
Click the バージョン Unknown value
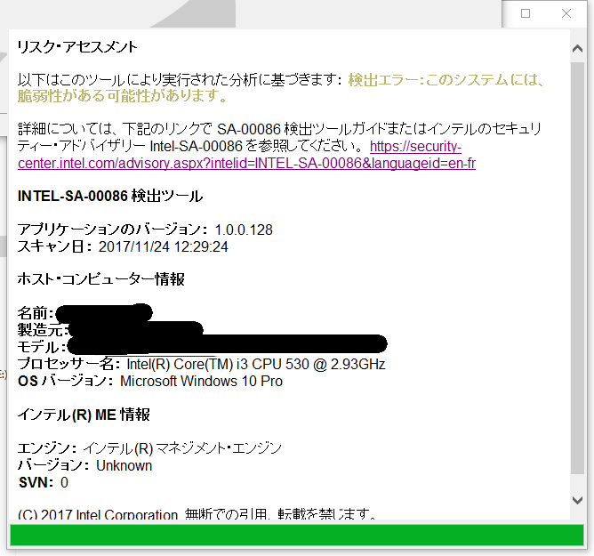(124, 465)
